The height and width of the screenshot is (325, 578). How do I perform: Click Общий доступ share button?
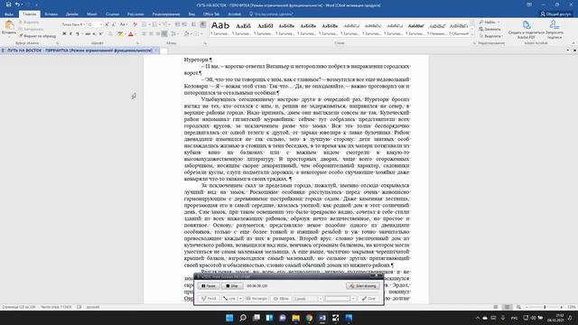[555, 14]
